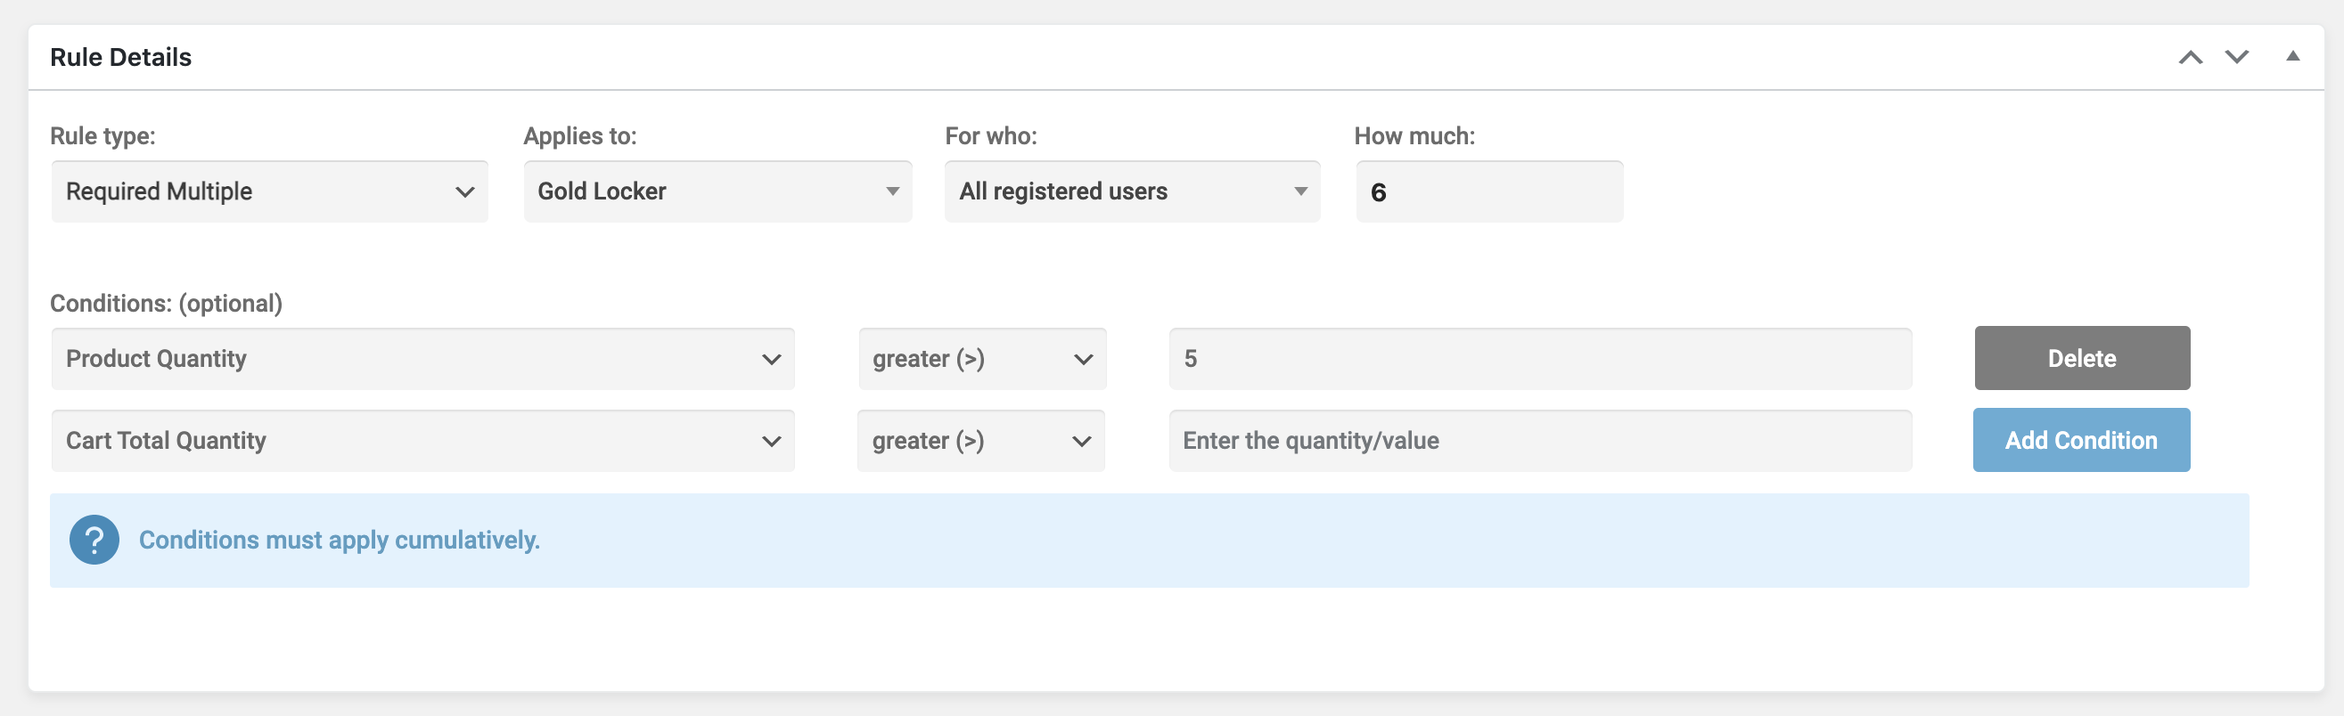Click the Rule Details panel title

[x=121, y=57]
